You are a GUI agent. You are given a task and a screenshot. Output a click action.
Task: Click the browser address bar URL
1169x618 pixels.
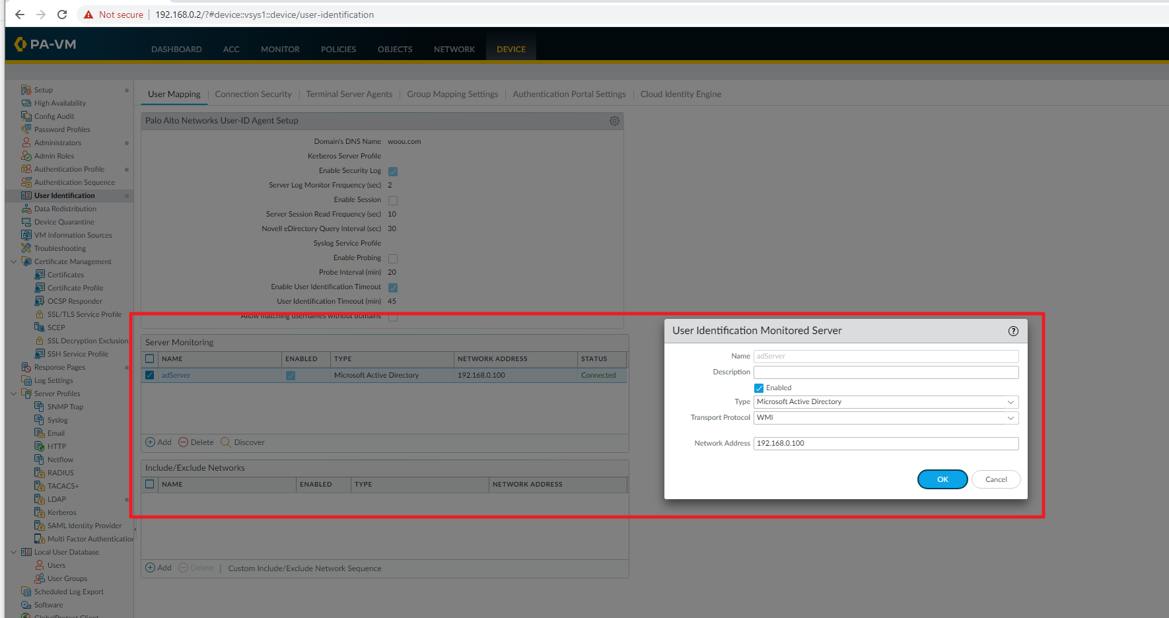coord(264,15)
